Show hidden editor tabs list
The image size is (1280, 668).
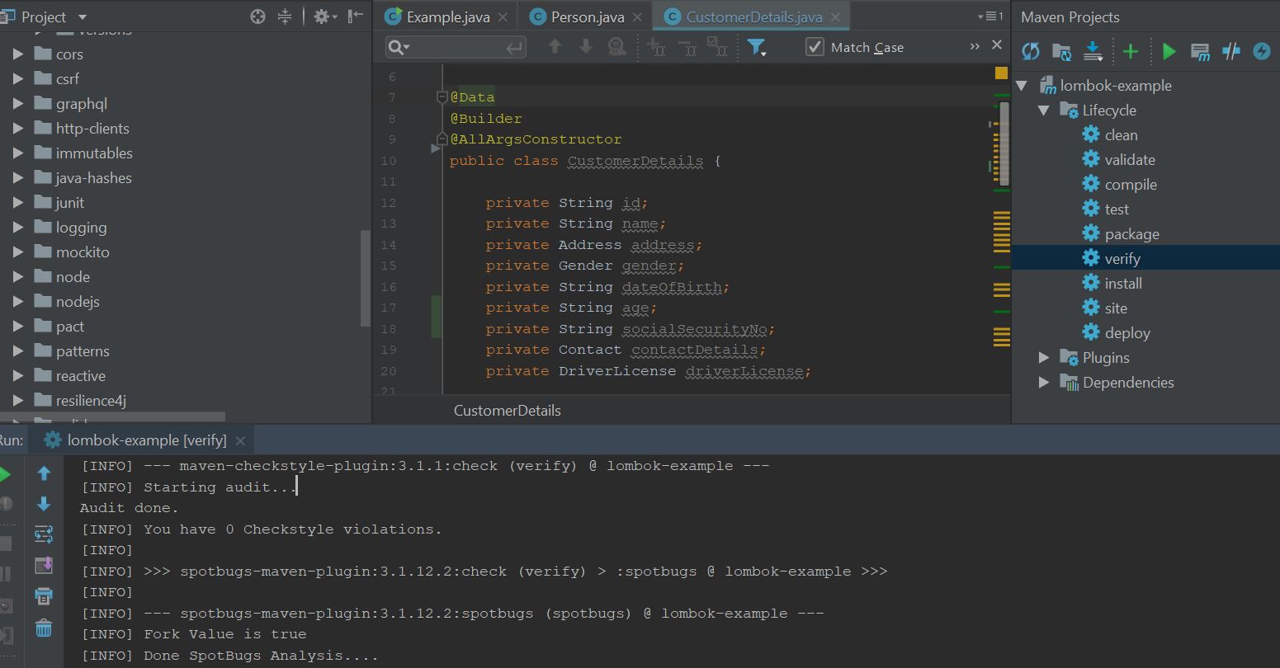point(990,16)
